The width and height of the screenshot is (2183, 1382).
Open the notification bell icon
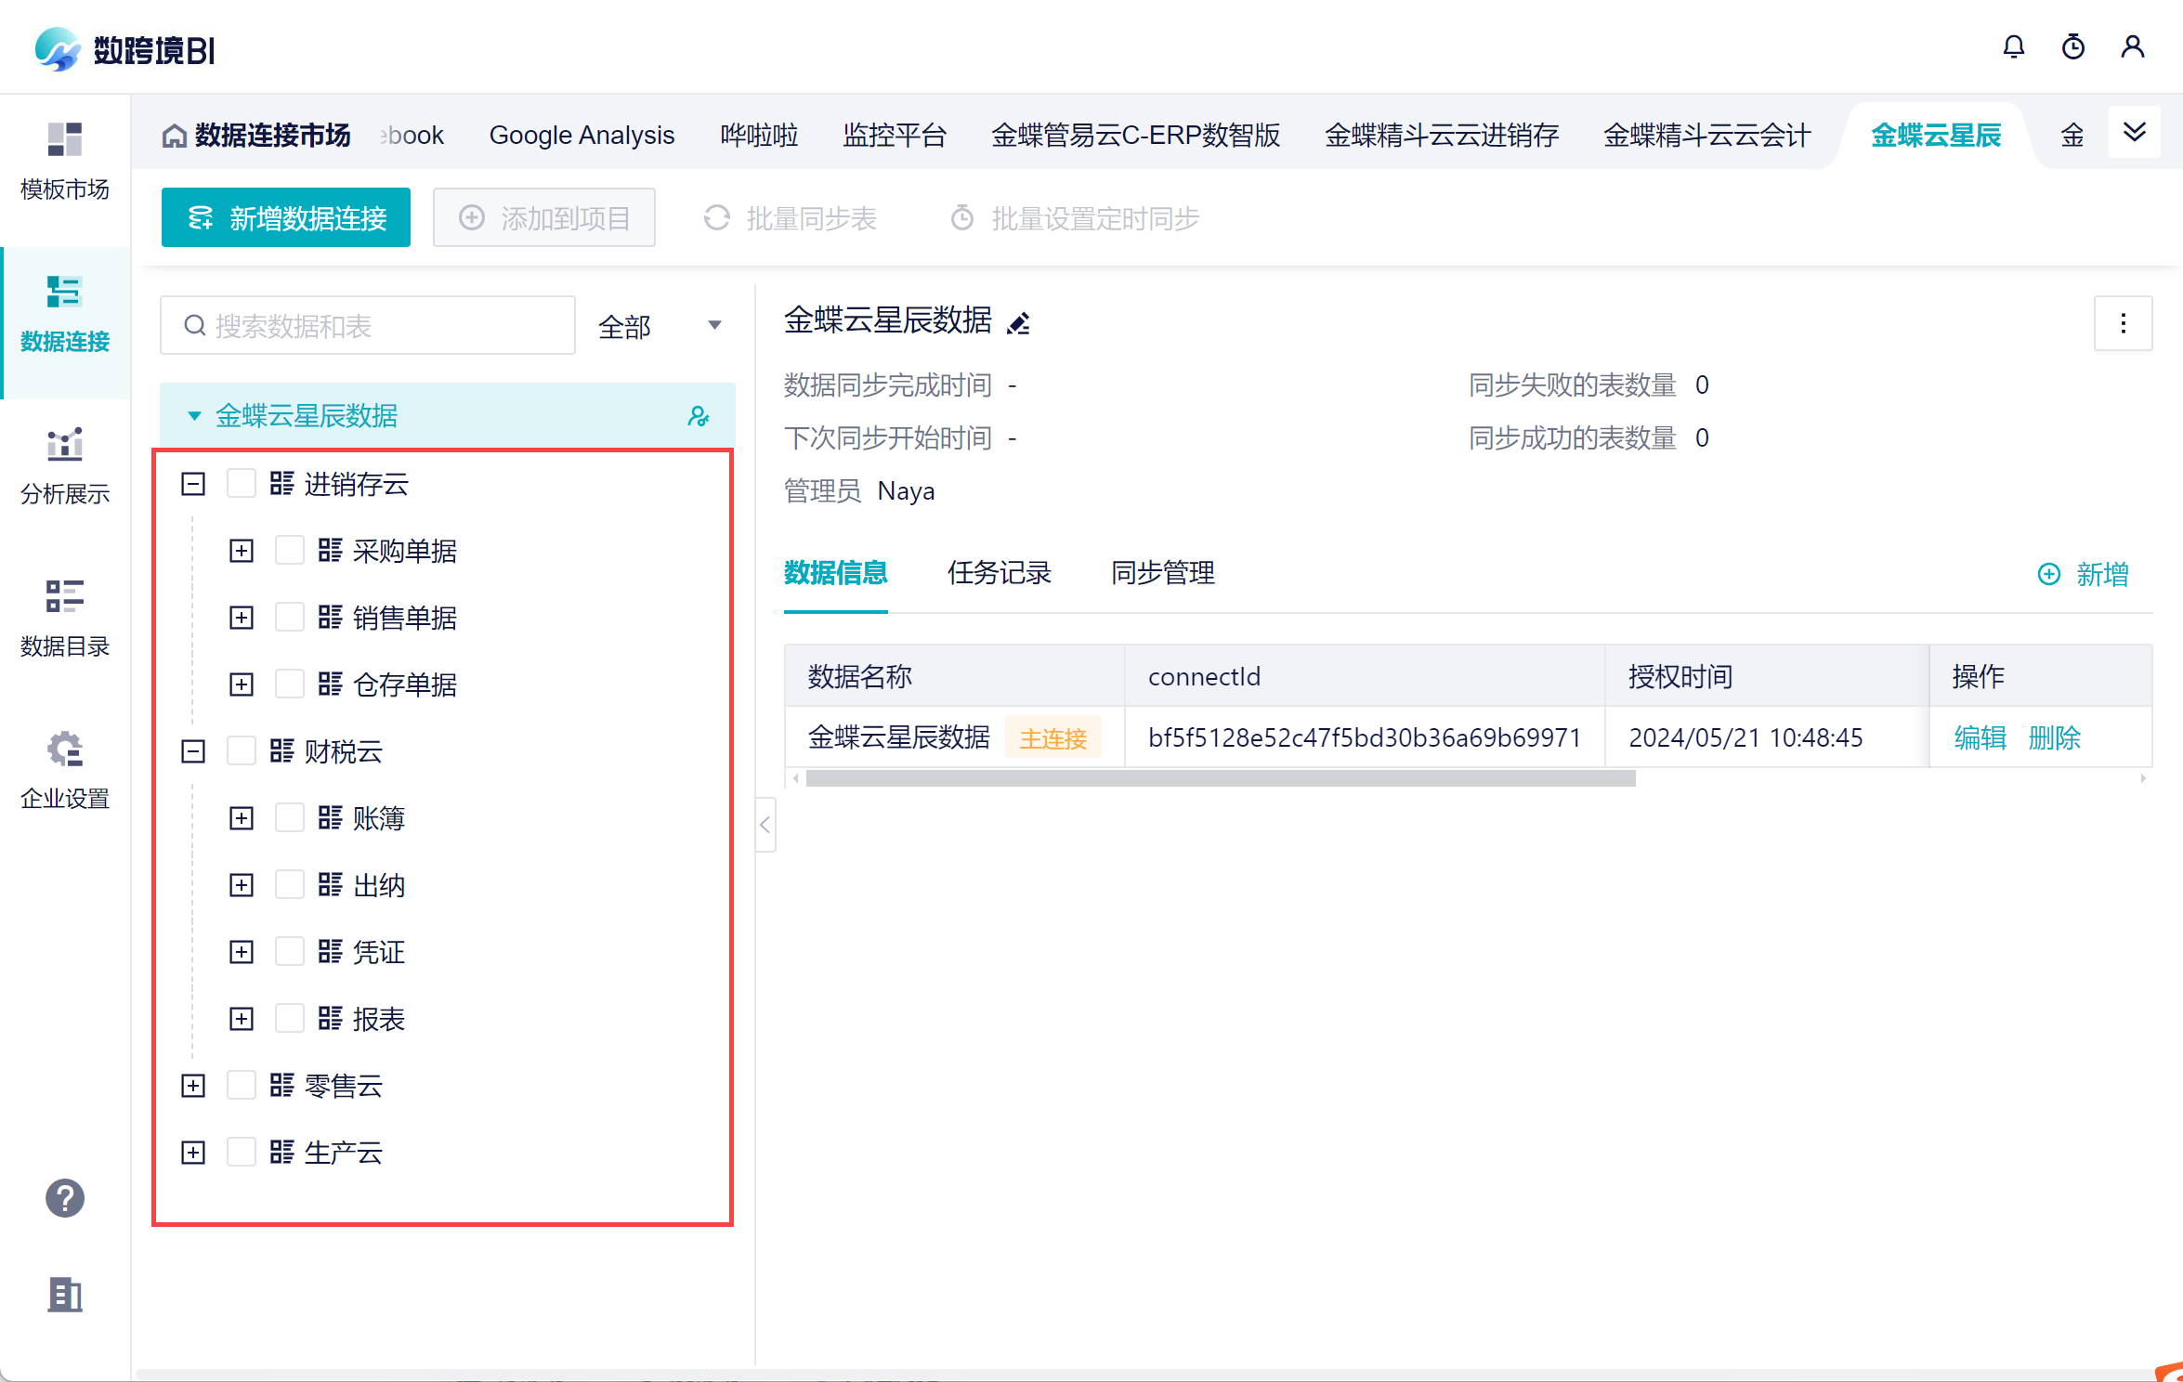tap(2013, 47)
